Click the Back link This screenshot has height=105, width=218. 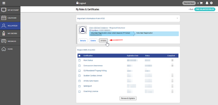[191, 9]
